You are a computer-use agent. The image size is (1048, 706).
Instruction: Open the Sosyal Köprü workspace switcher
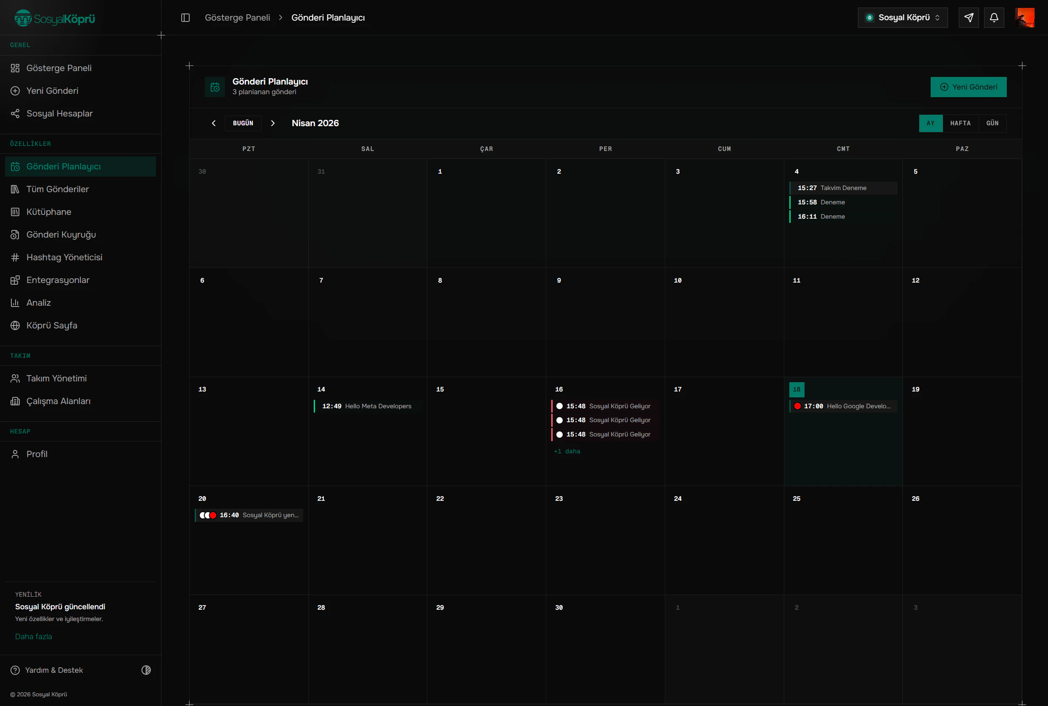[902, 18]
